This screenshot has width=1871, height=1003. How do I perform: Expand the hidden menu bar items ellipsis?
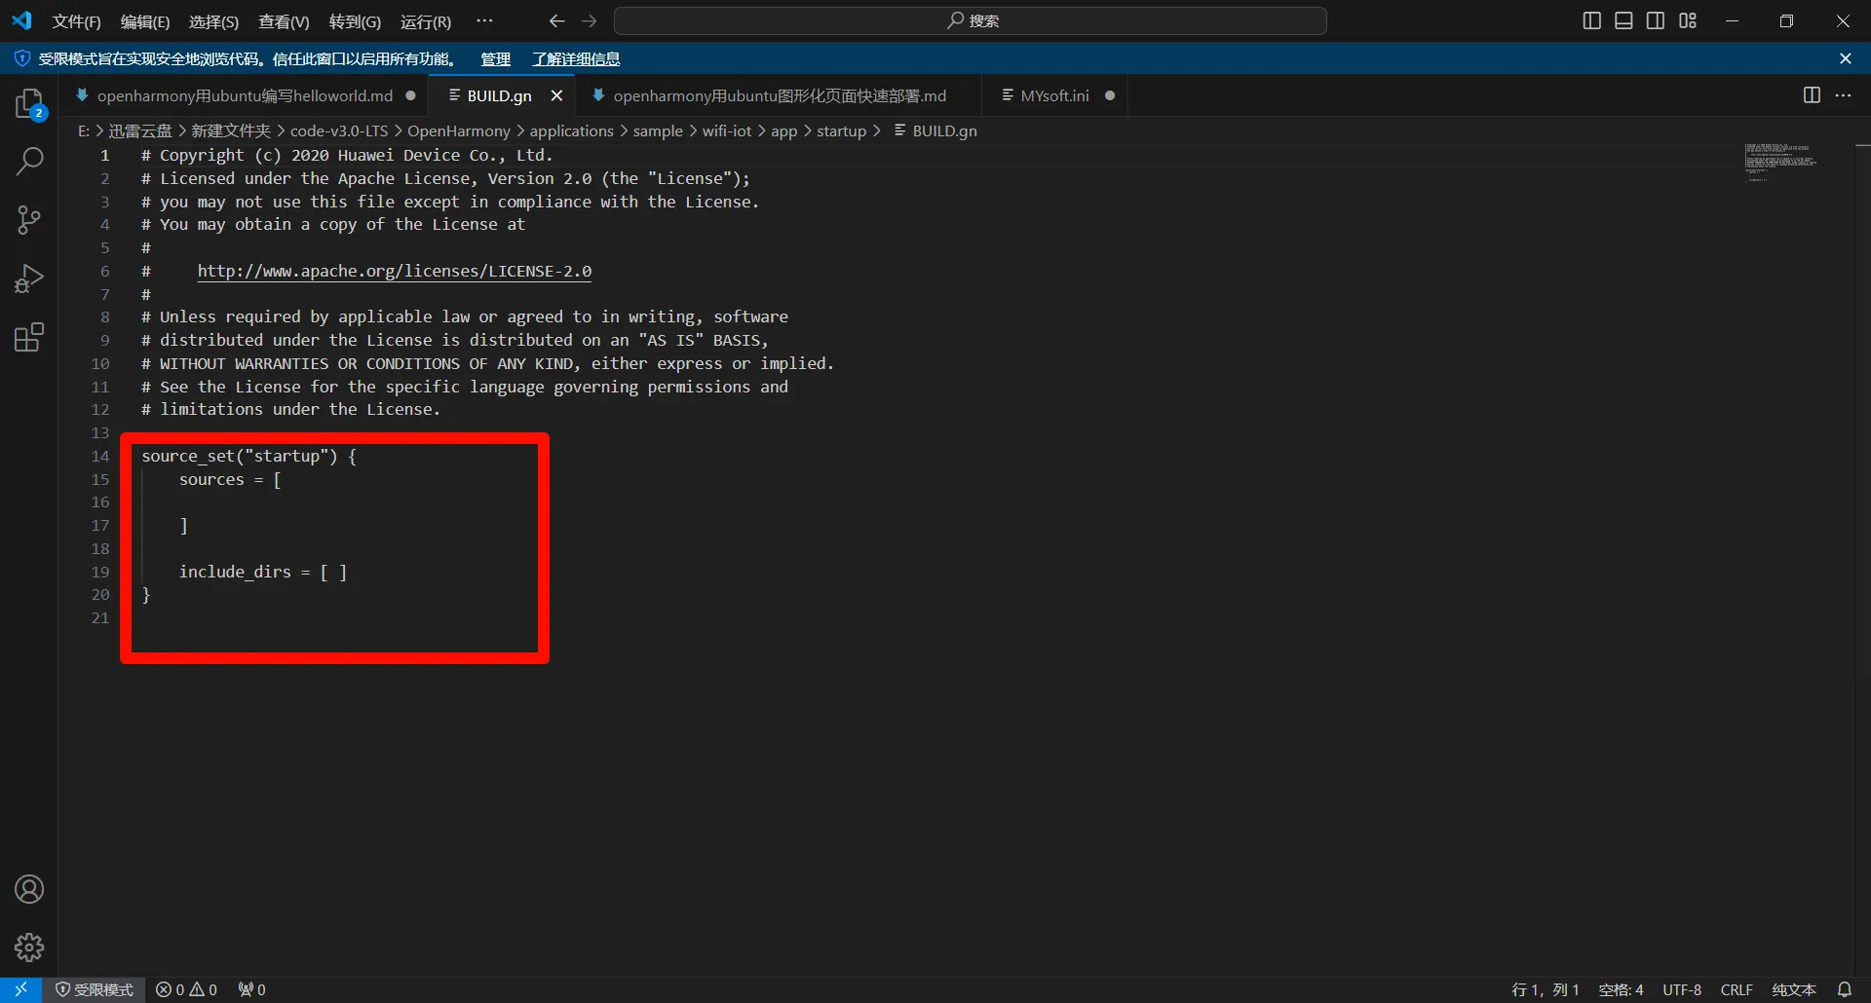pyautogui.click(x=484, y=20)
